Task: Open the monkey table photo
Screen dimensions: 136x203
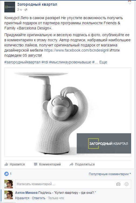Action: pyautogui.click(x=68, y=112)
